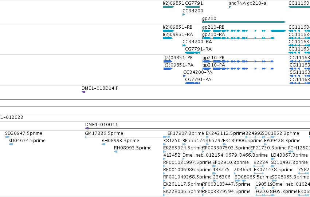Click the l(2)09851-RB transcript bar
Image resolution: width=310 pixels, height=197 pixels.
coord(168,31)
